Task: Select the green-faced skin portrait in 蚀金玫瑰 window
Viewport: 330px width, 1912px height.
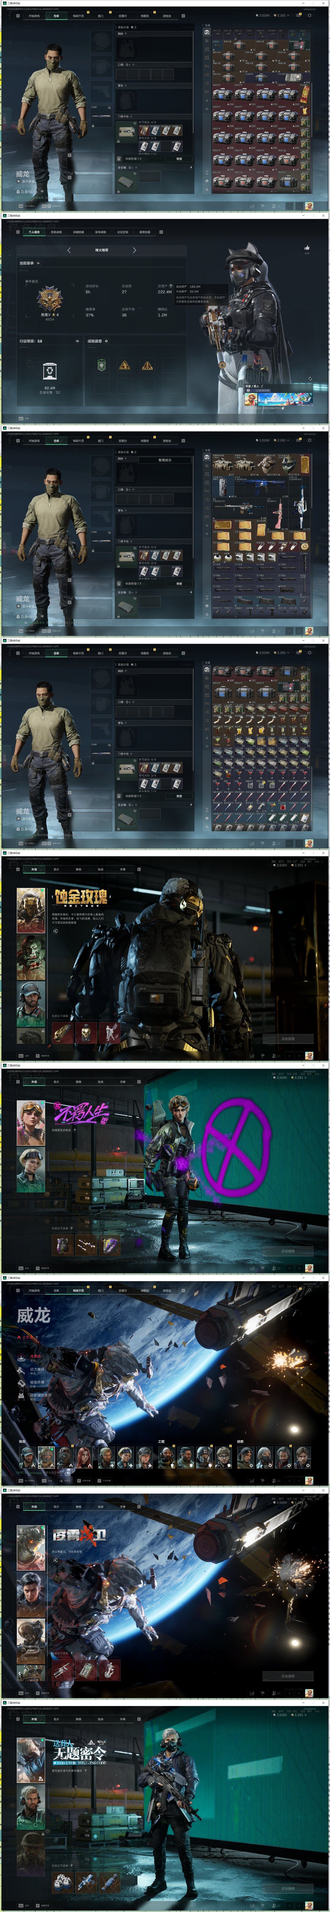Action: (x=31, y=957)
